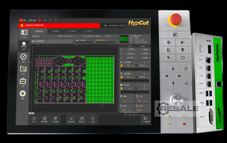The height and width of the screenshot is (143, 227).
Task: Hit the red emergency stop mushroom button
Action: (x=175, y=20)
